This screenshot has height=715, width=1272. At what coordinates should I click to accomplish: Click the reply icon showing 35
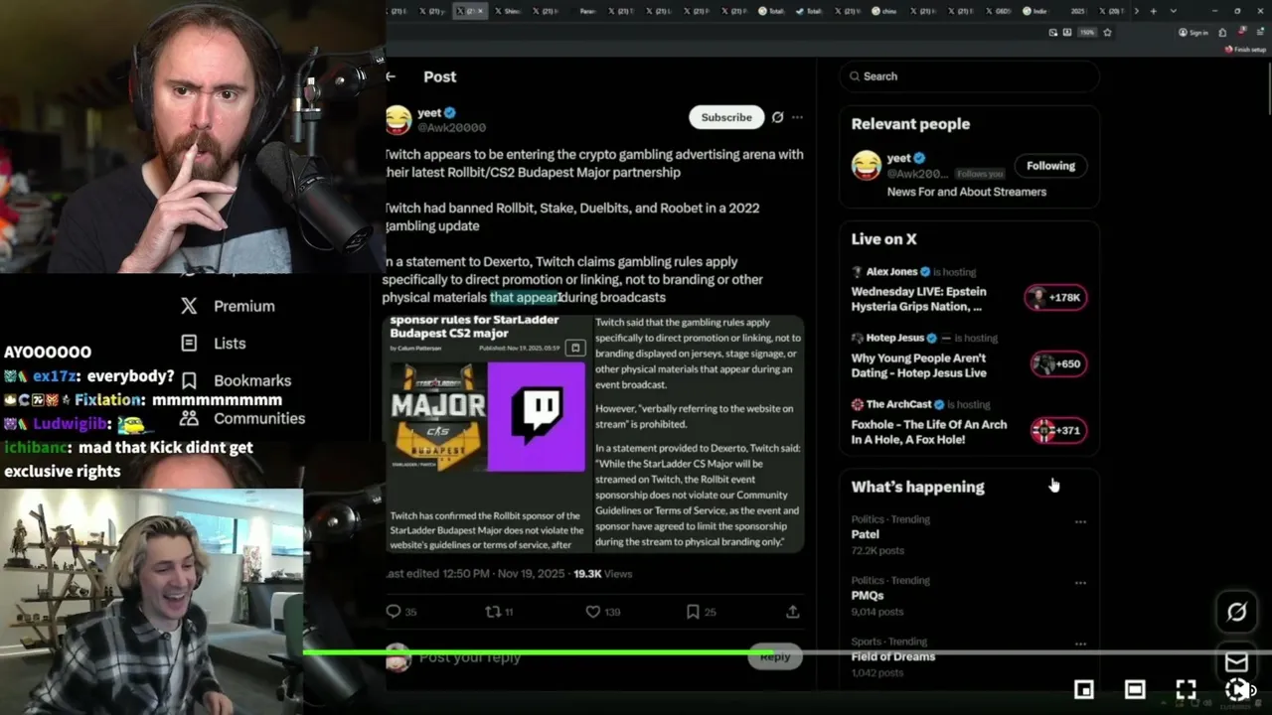[x=394, y=612]
